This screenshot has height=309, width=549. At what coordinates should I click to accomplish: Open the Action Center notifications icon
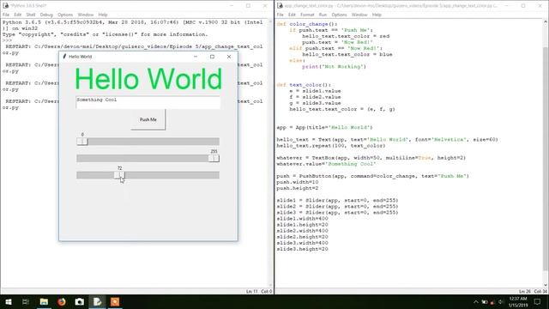pyautogui.click(x=538, y=302)
